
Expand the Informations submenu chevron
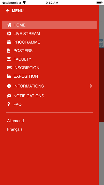91,86
